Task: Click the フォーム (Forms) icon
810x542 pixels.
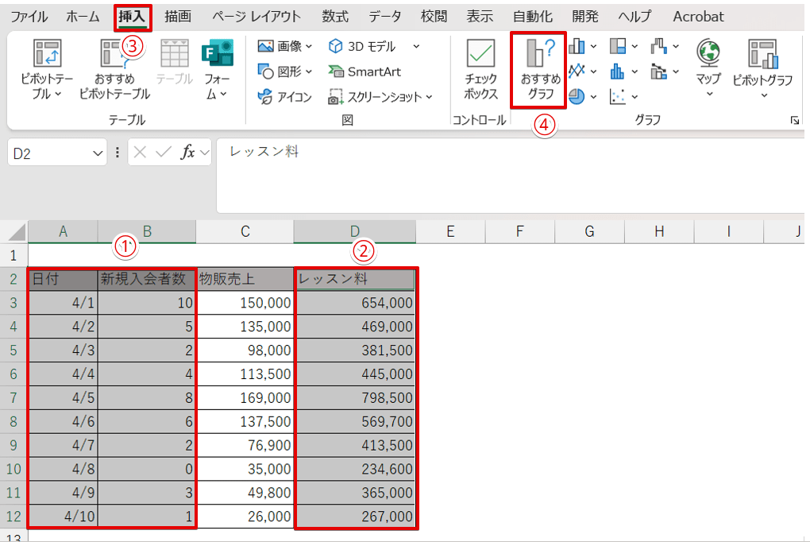Action: click(x=216, y=70)
